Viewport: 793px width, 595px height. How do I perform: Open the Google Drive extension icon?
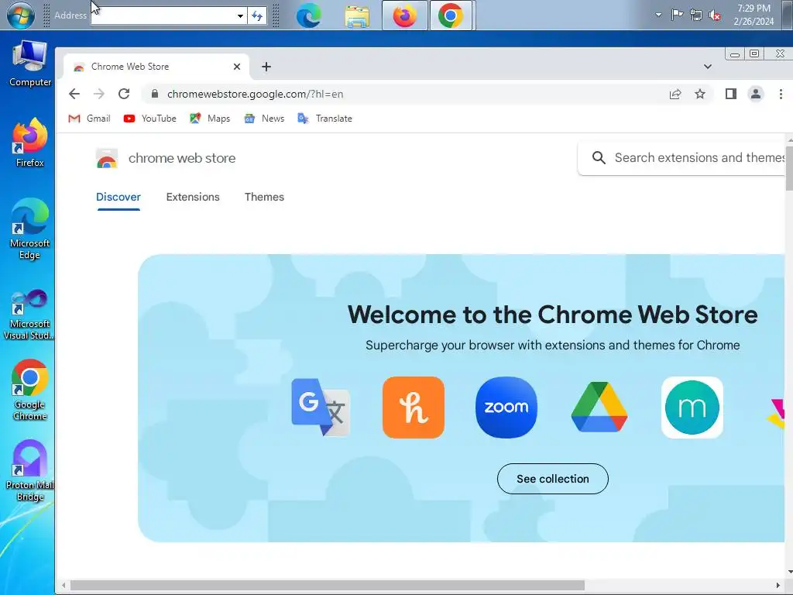599,408
